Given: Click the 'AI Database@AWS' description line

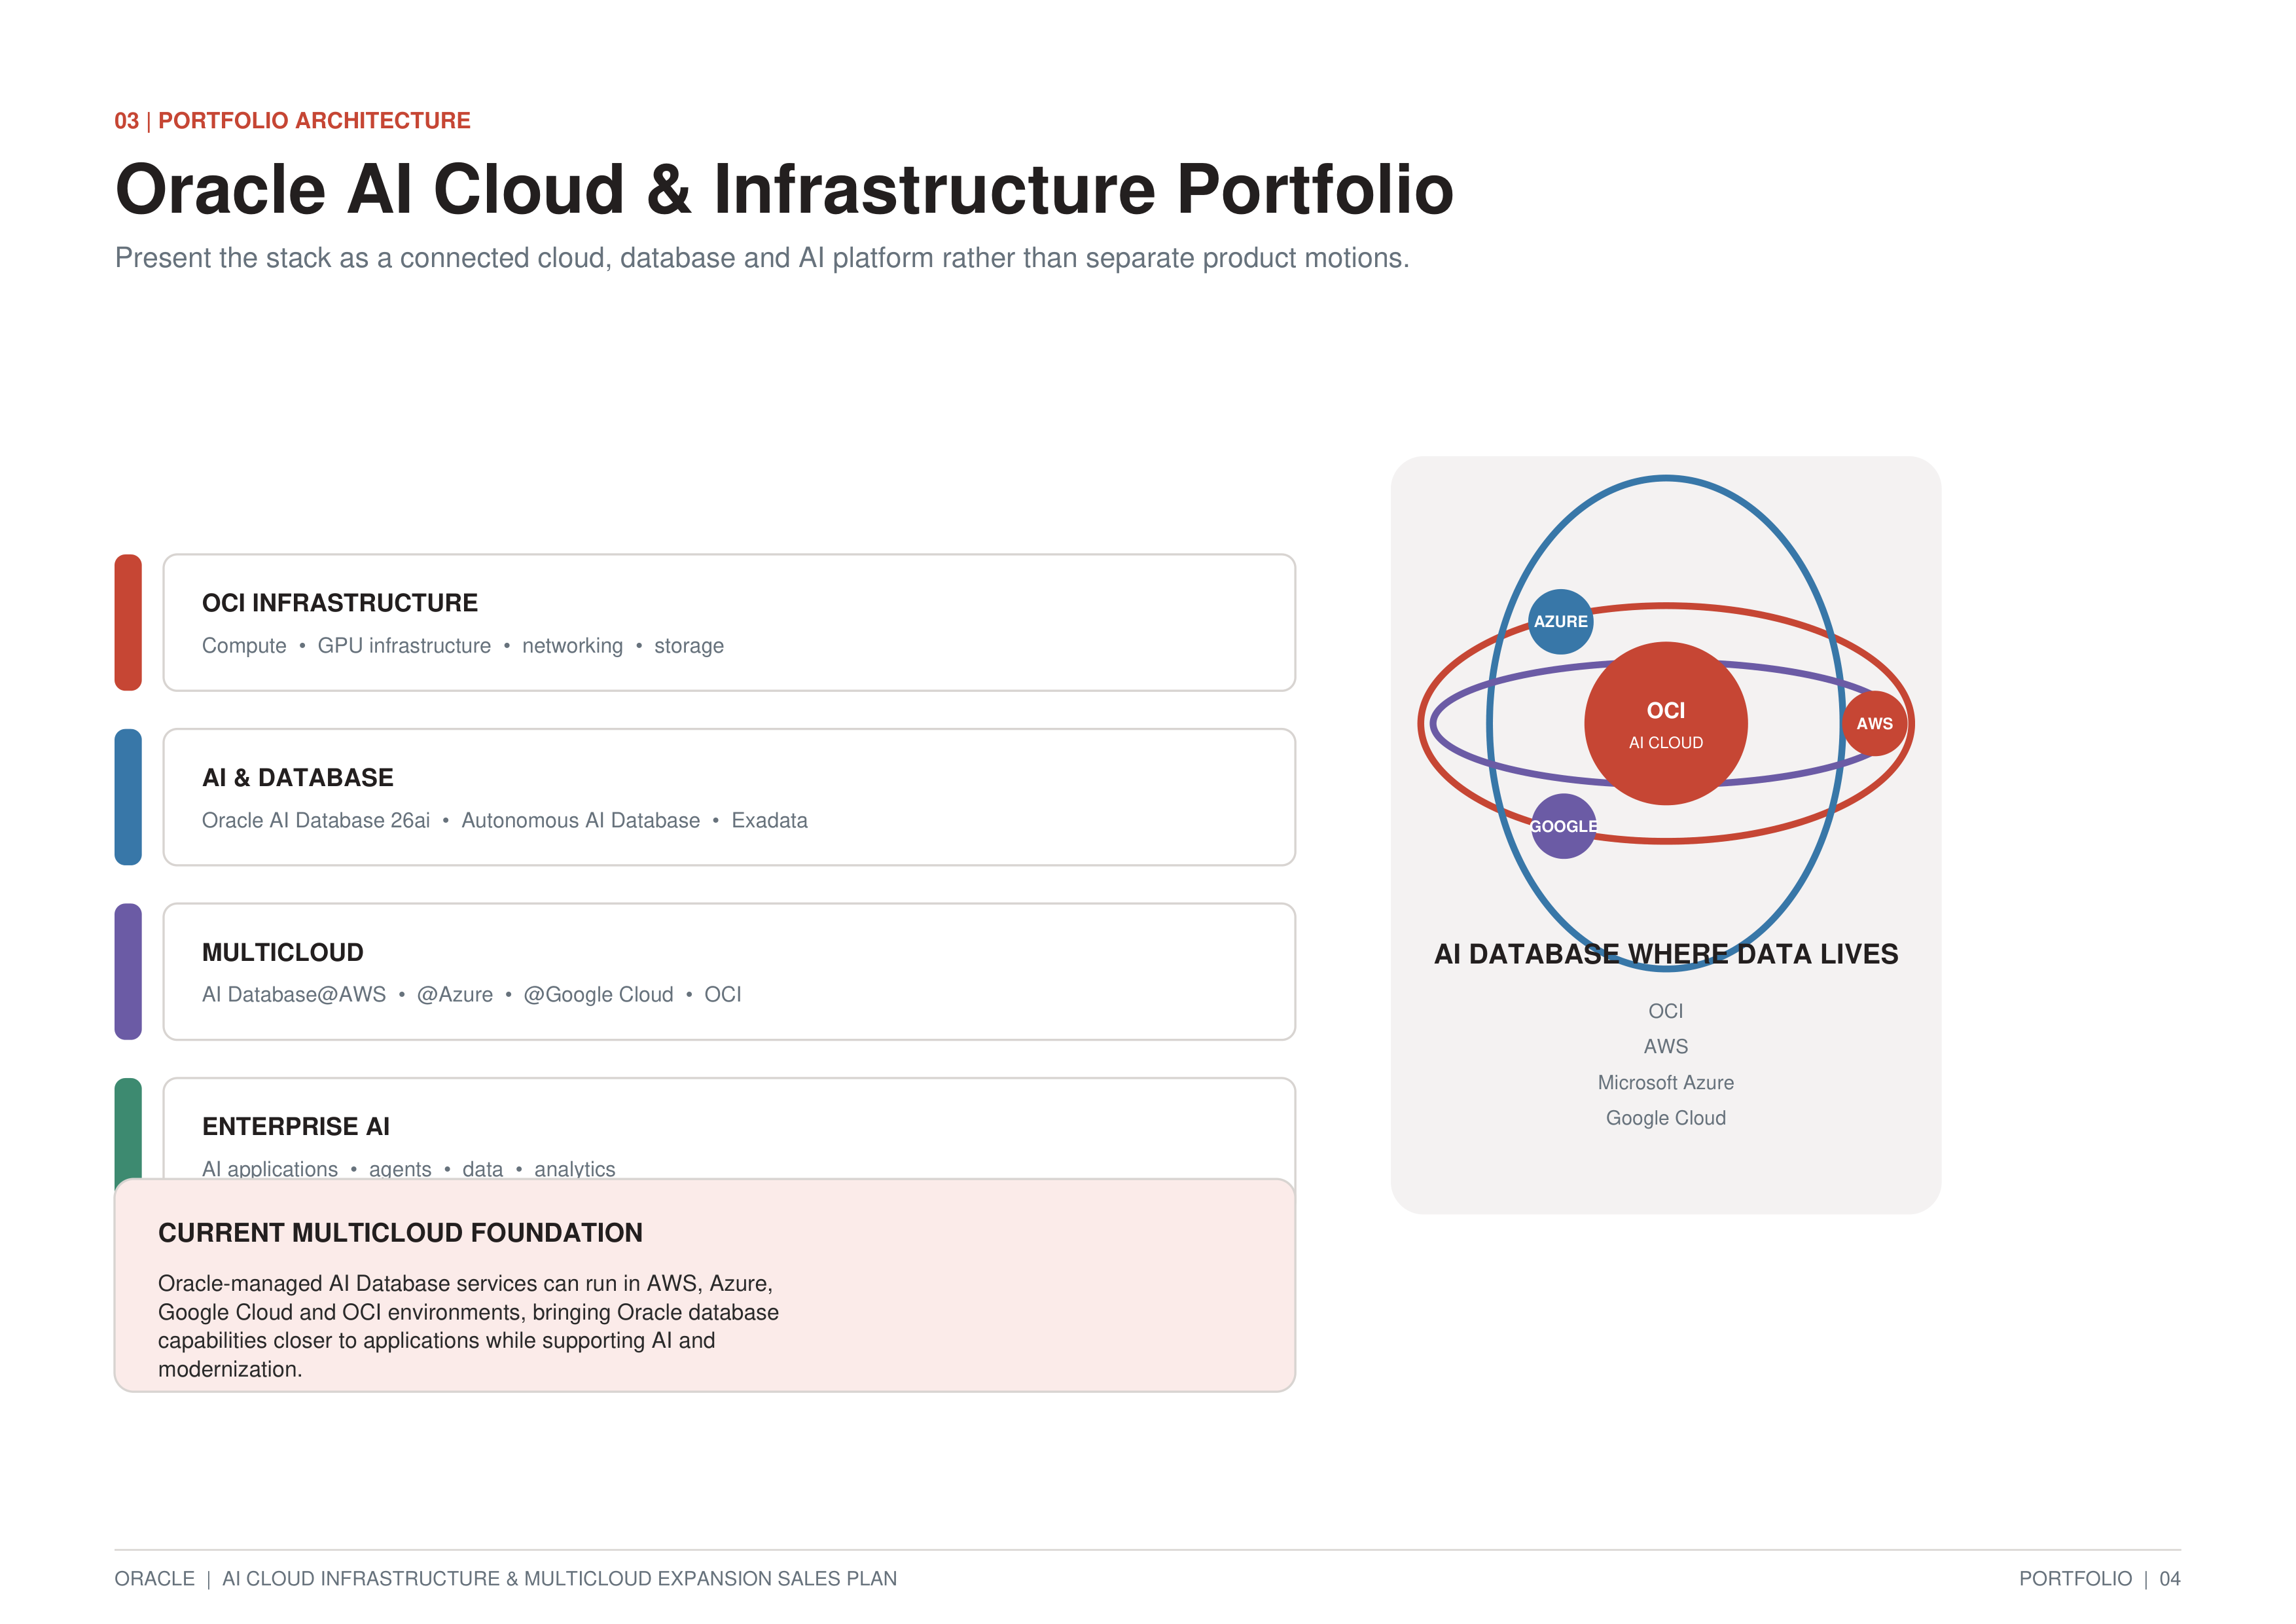Looking at the screenshot, I should tap(472, 995).
